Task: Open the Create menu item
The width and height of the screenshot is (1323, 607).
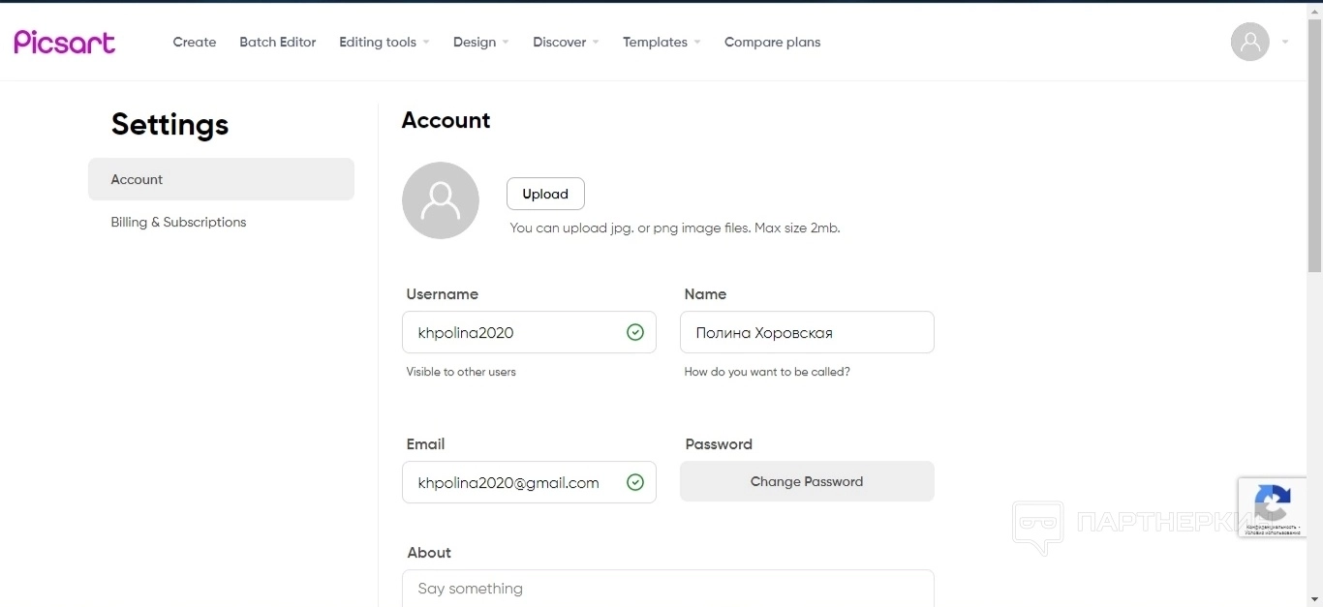Action: (195, 42)
